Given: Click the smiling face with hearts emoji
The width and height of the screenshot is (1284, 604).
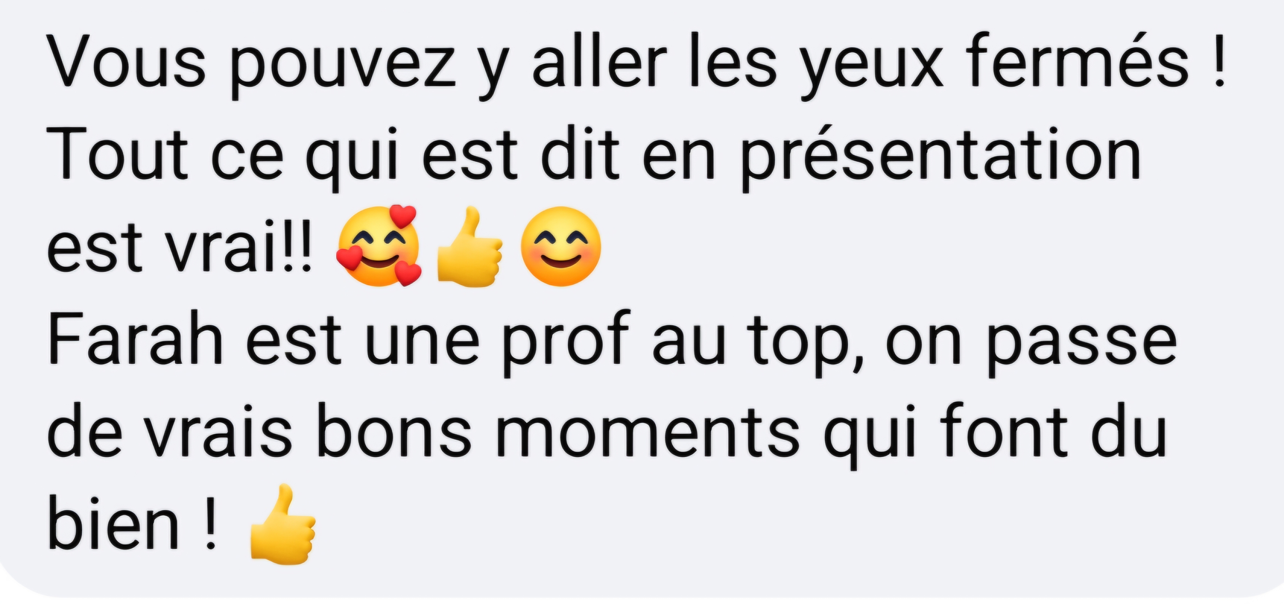Looking at the screenshot, I should point(379,245).
